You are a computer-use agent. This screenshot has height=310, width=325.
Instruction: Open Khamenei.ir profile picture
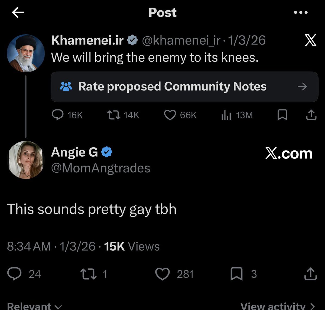26,53
